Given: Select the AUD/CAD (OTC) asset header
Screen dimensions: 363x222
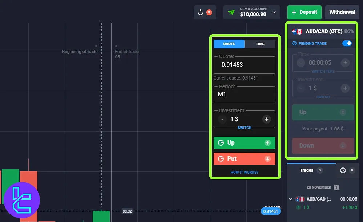Looking at the screenshot, I should (x=323, y=31).
